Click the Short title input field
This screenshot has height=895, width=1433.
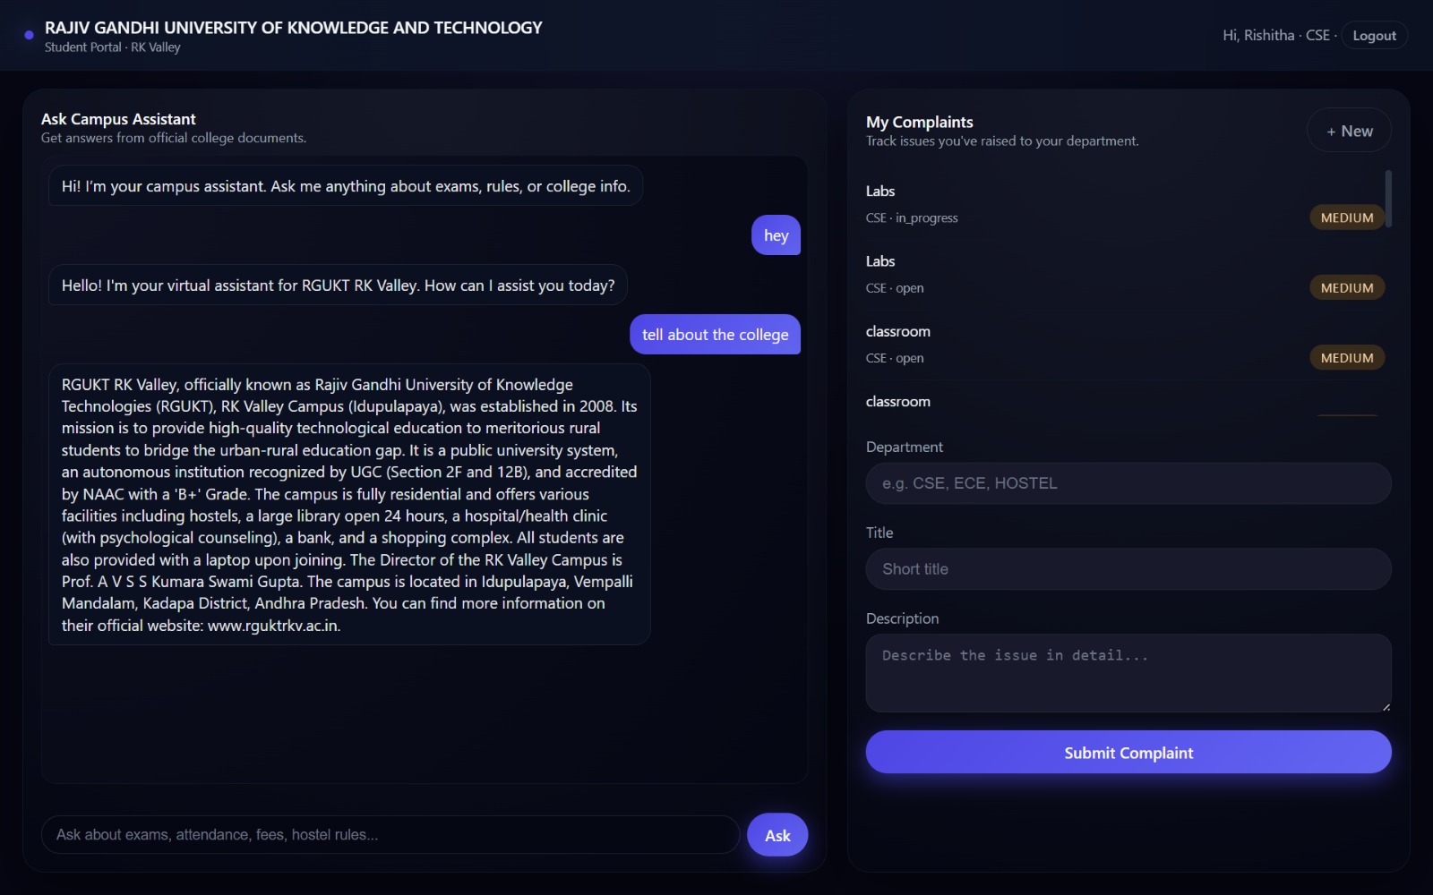(x=1128, y=569)
